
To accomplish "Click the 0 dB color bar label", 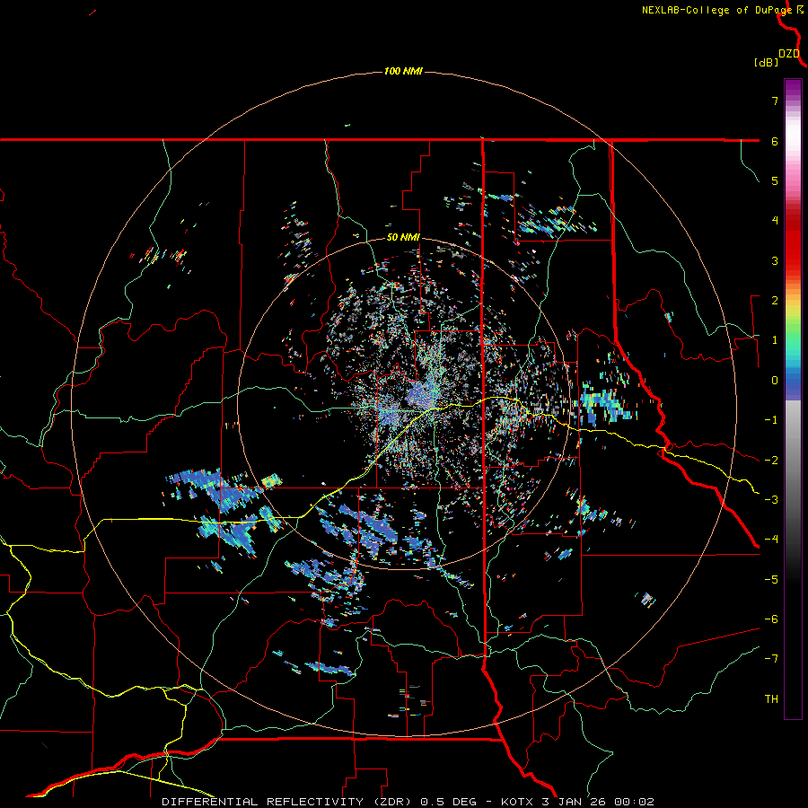I will (x=775, y=381).
